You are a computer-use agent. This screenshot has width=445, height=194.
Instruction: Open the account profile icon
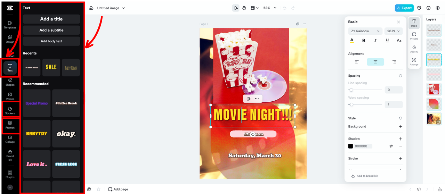(437, 8)
